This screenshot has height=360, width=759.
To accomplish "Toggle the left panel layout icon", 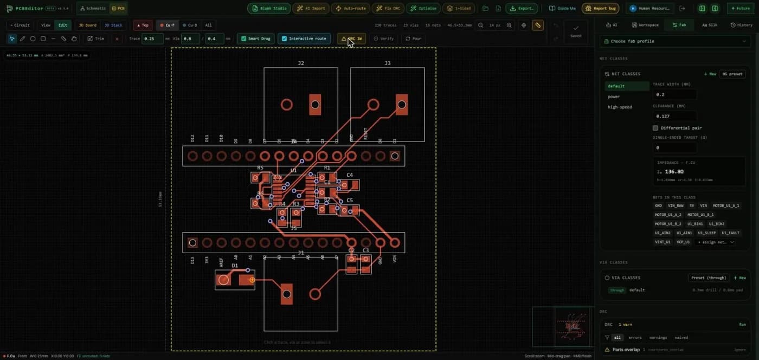I will click(703, 9).
